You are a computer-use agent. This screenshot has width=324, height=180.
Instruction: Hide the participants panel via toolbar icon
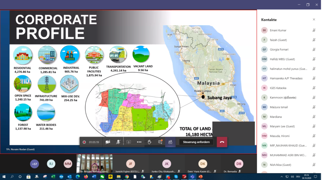170,142
